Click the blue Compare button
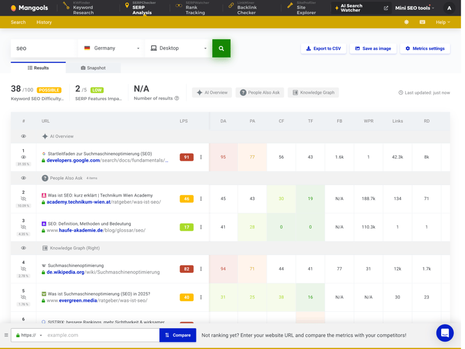The height and width of the screenshot is (349, 465). pyautogui.click(x=177, y=335)
